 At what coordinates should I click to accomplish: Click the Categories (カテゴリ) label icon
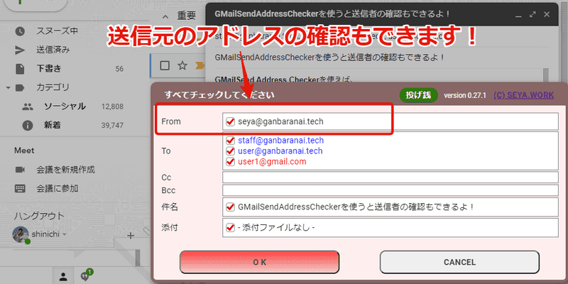coord(20,87)
